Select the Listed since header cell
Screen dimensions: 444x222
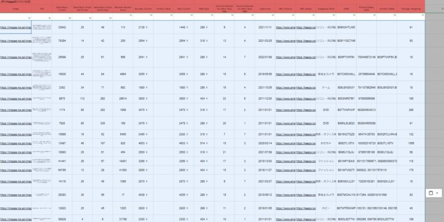265,9
